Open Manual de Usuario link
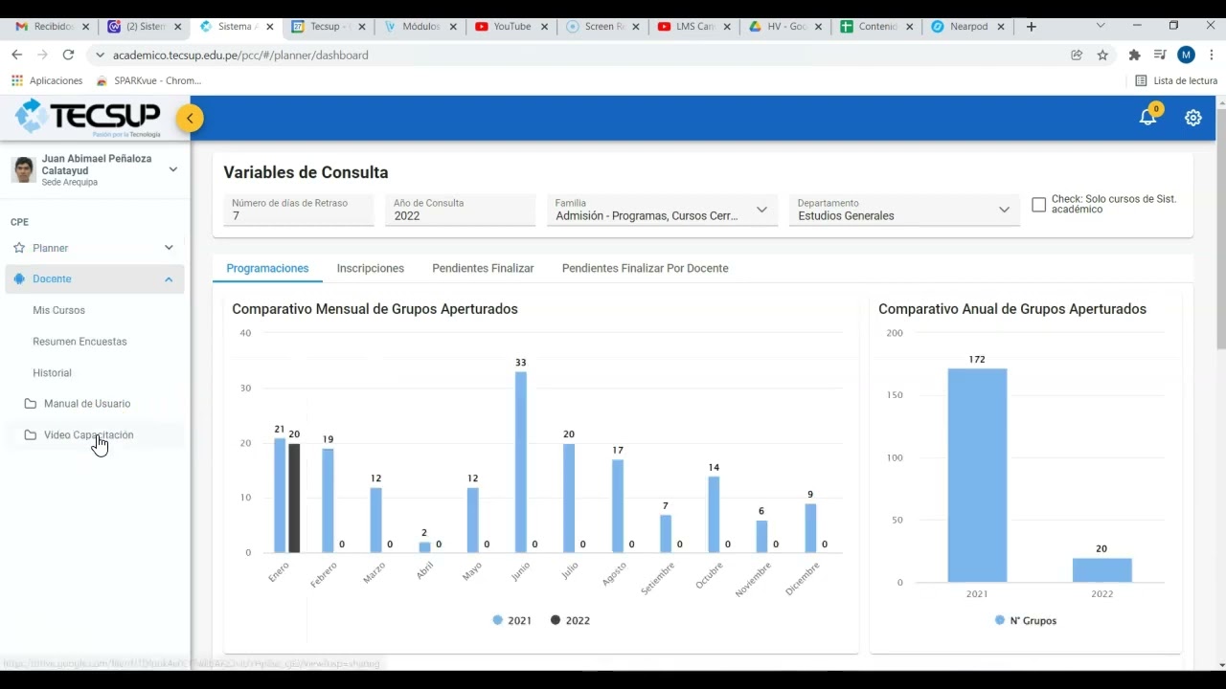 click(87, 404)
